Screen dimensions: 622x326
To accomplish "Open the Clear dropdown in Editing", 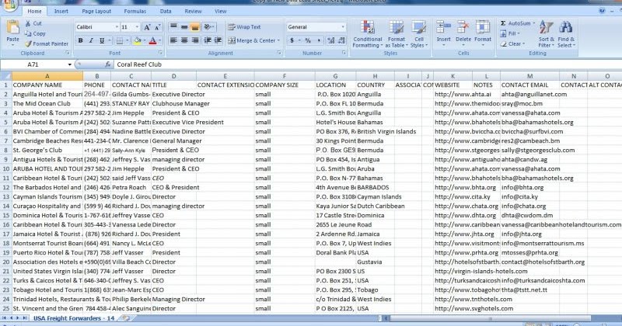I will [512, 44].
